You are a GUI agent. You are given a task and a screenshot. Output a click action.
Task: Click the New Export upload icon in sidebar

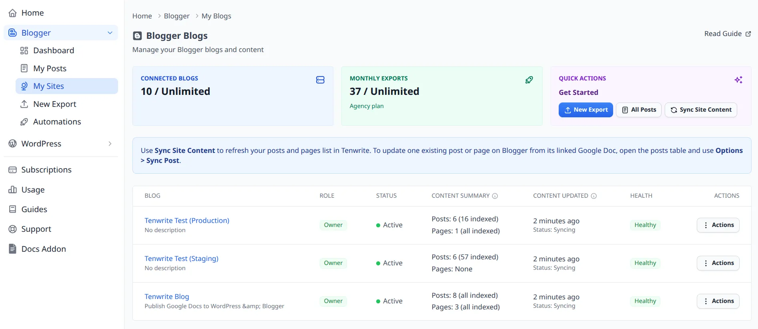24,104
